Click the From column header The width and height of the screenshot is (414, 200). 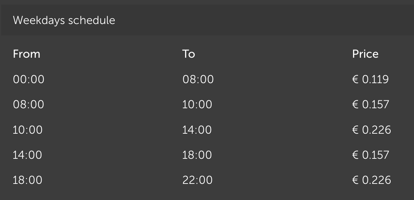[x=27, y=54]
